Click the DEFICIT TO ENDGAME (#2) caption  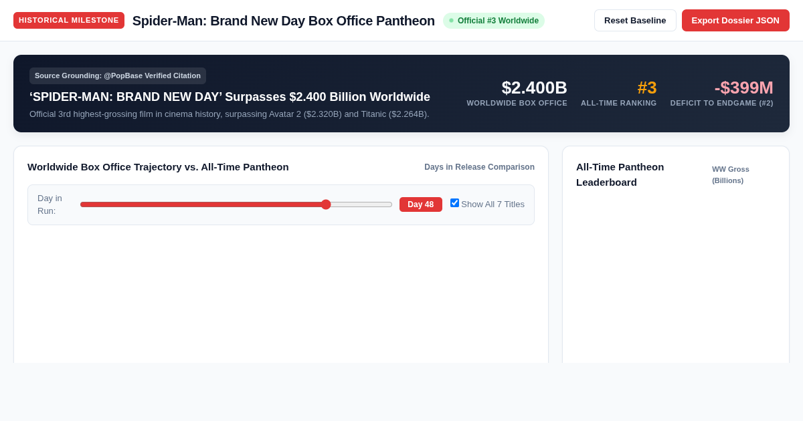722,103
